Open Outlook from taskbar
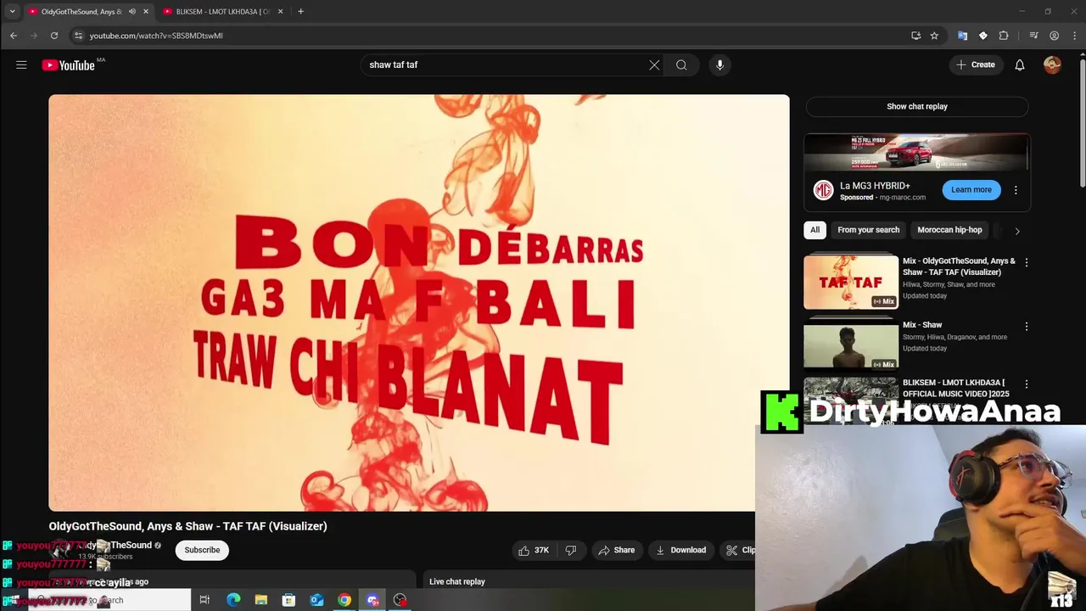 (316, 600)
